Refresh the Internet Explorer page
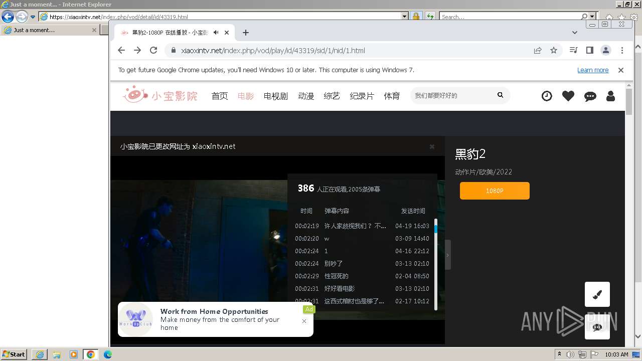The image size is (642, 361). (x=430, y=17)
